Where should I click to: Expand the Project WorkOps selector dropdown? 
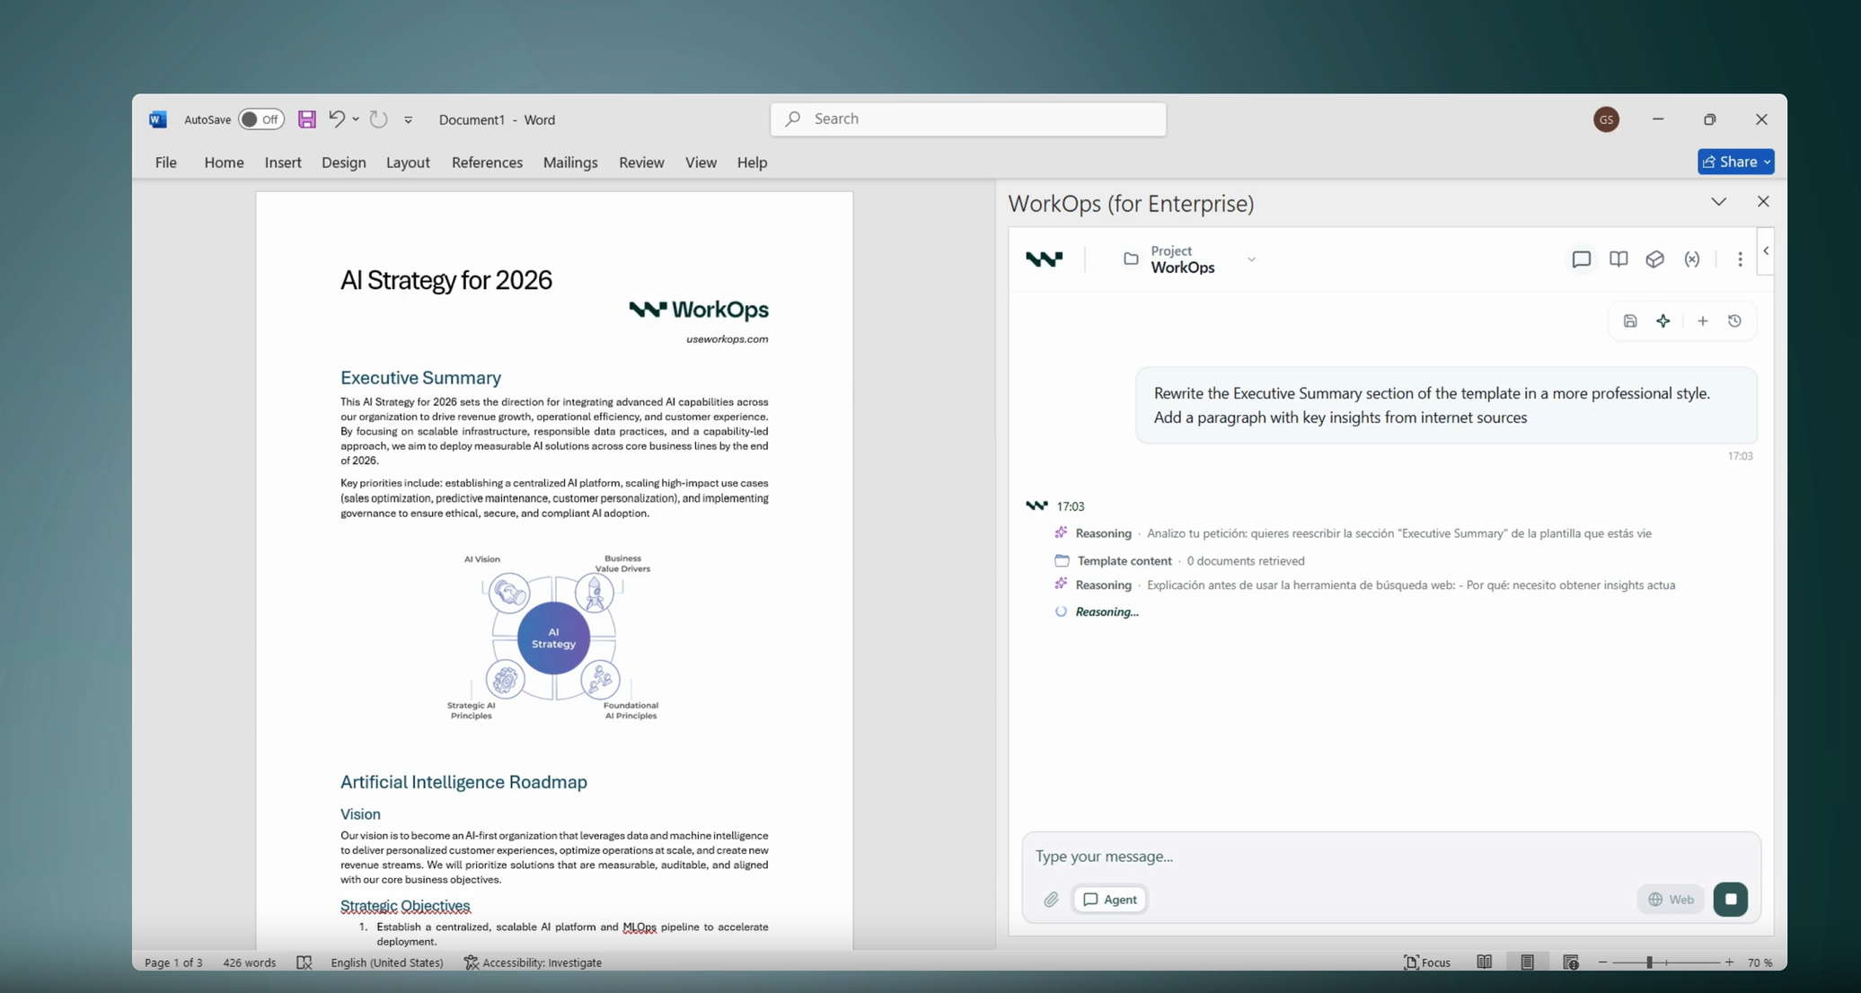tap(1250, 259)
